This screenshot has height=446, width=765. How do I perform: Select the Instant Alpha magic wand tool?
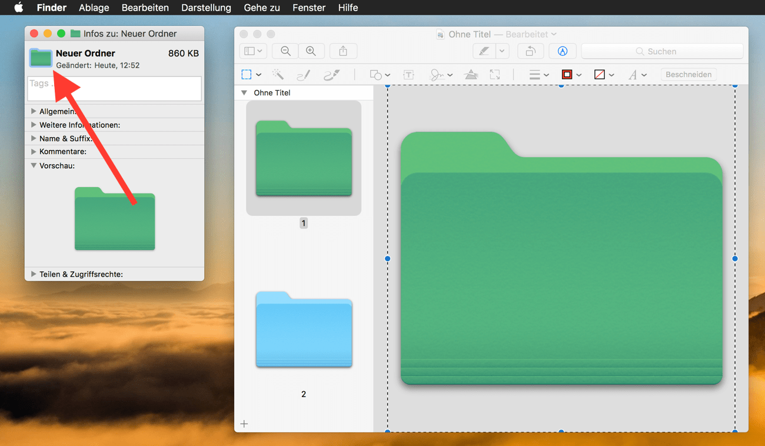(278, 75)
